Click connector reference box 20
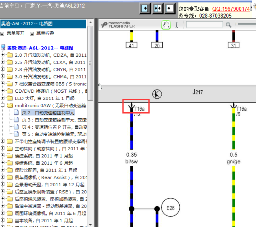The height and width of the screenshot is (227, 256). 157,45
